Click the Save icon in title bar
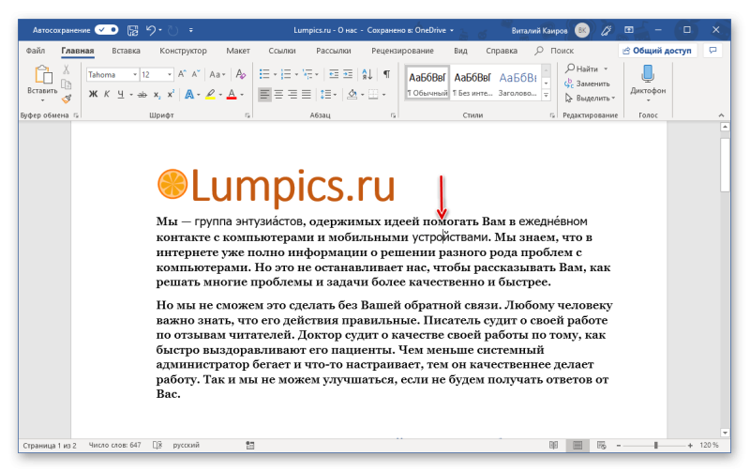This screenshot has width=750, height=472. coord(132,30)
